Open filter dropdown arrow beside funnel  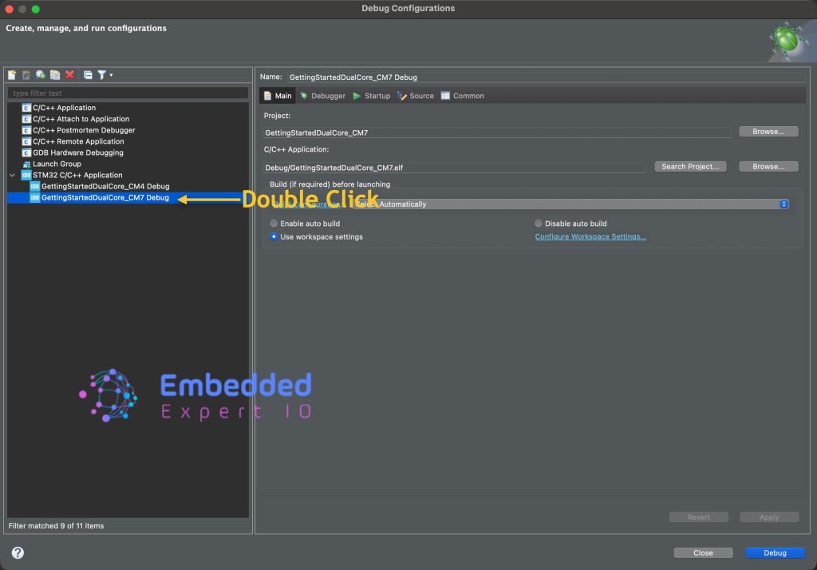[x=111, y=75]
